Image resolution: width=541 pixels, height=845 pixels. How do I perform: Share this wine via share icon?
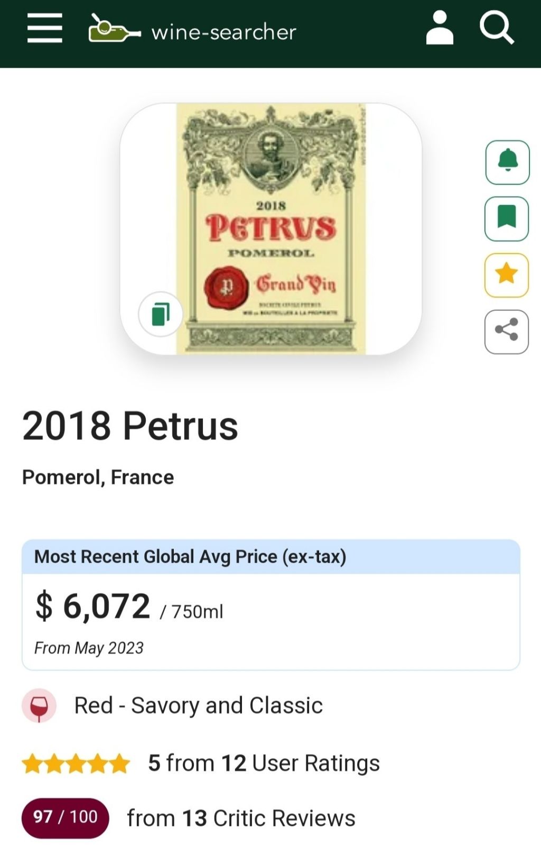coord(507,332)
